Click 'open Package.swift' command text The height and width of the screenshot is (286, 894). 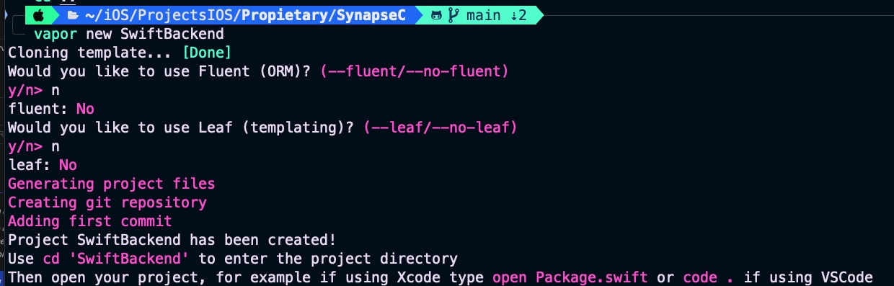570,277
